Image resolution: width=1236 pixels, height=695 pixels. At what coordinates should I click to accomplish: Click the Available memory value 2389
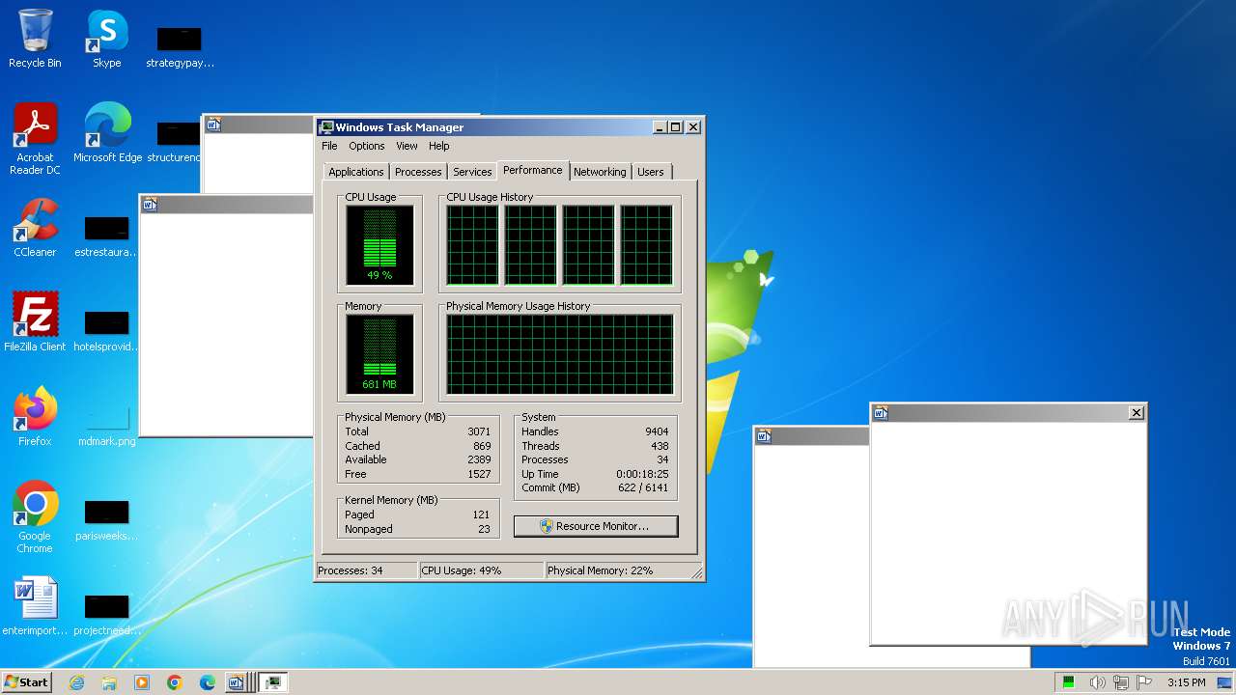pos(479,459)
